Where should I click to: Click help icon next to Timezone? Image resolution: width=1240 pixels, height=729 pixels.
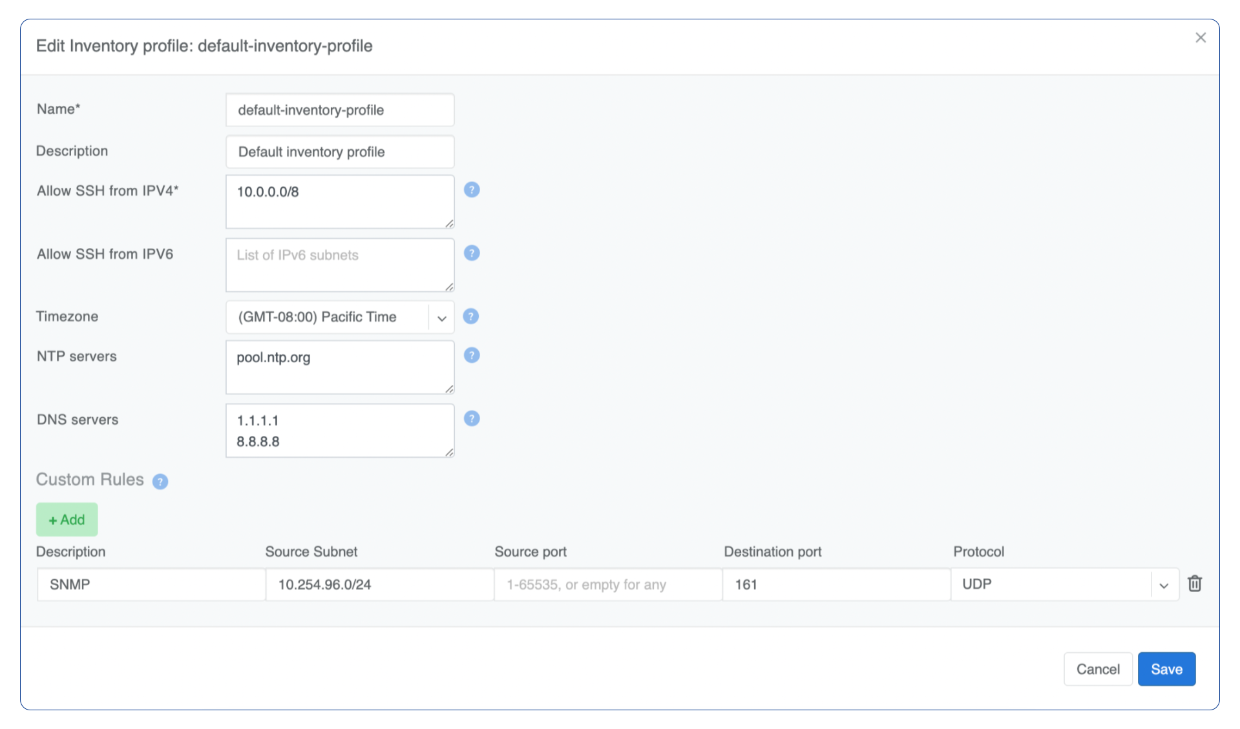click(471, 316)
